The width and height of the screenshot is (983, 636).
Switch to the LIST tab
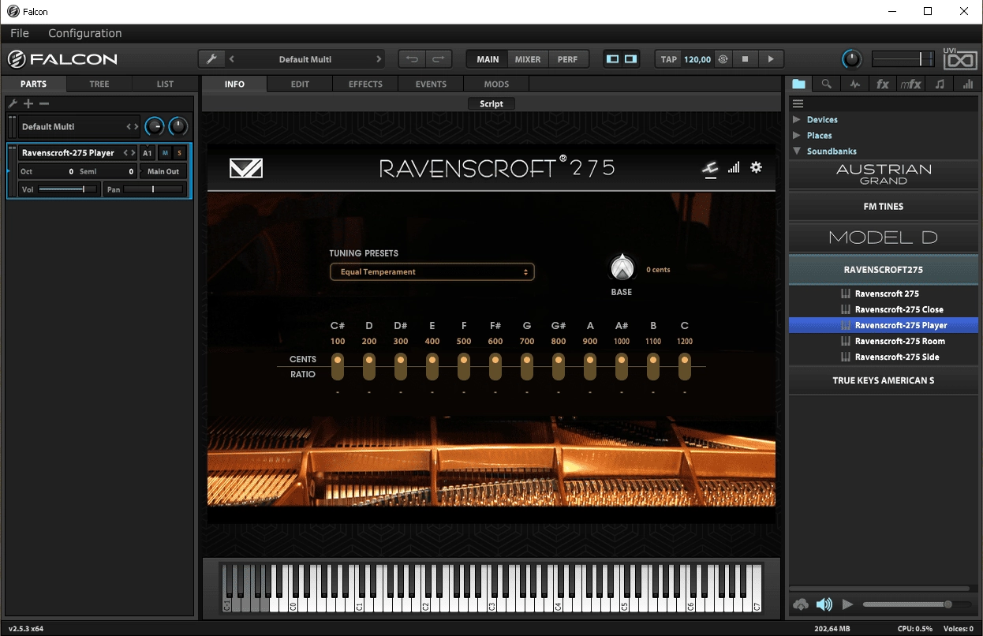pyautogui.click(x=165, y=84)
